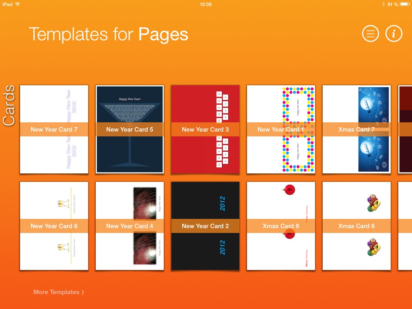
Task: Open the partially visible dark red card
Action: point(405,130)
